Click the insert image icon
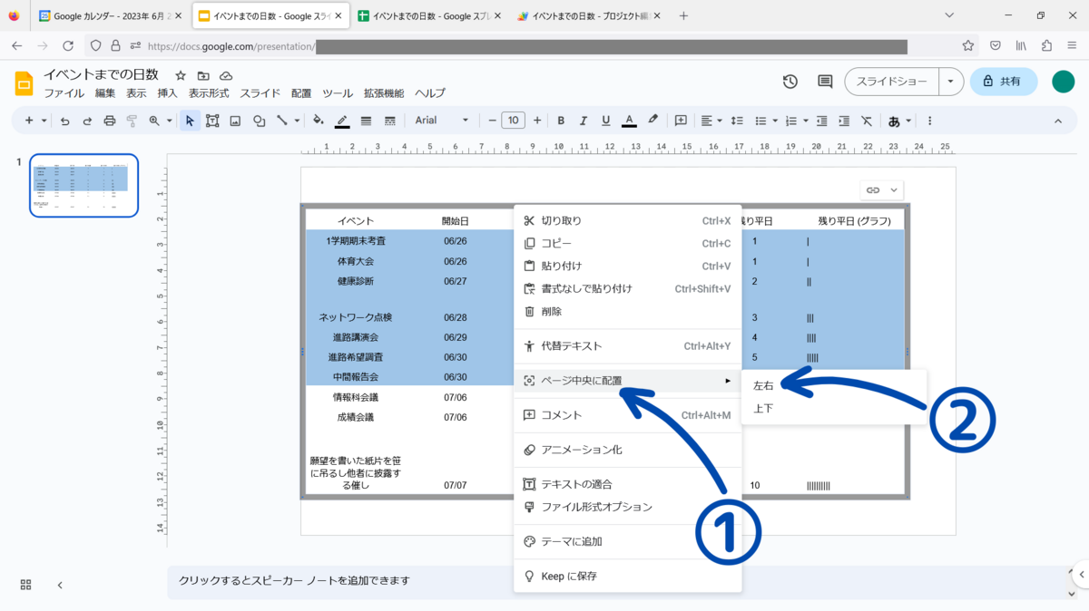Image resolution: width=1089 pixels, height=611 pixels. 235,121
